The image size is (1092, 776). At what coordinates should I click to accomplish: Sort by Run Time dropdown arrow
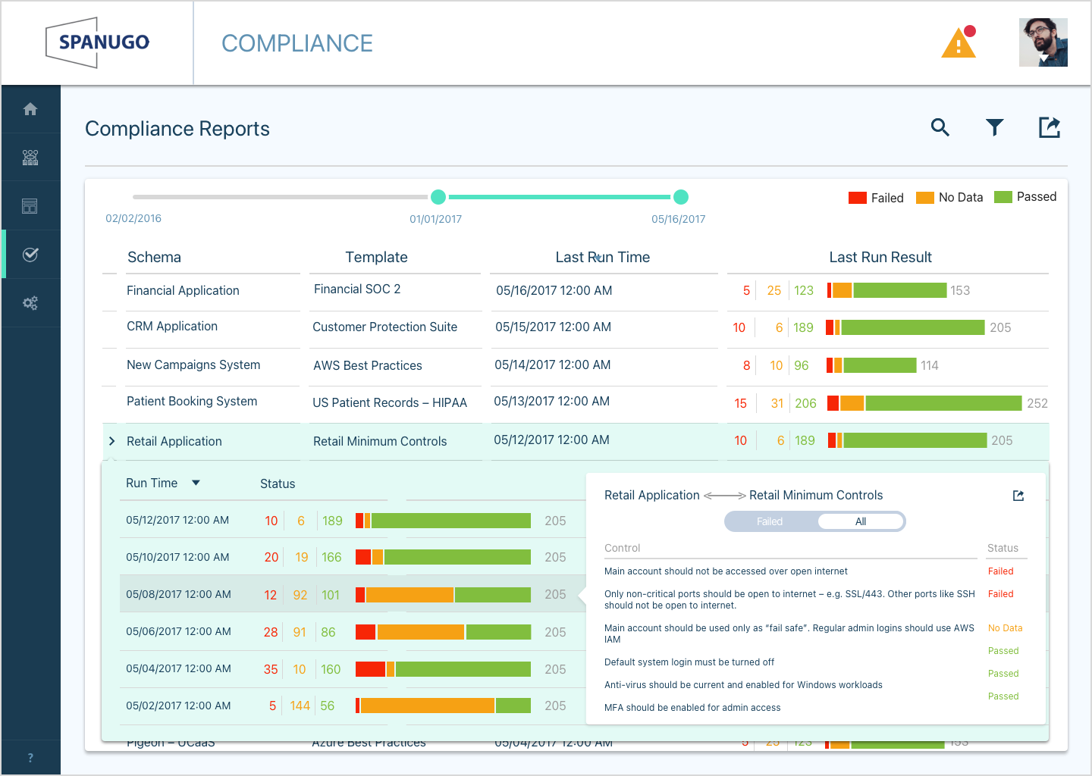[x=196, y=483]
